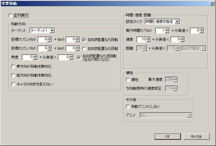Click the OK button
The height and width of the screenshot is (146, 216).
[x=167, y=137]
